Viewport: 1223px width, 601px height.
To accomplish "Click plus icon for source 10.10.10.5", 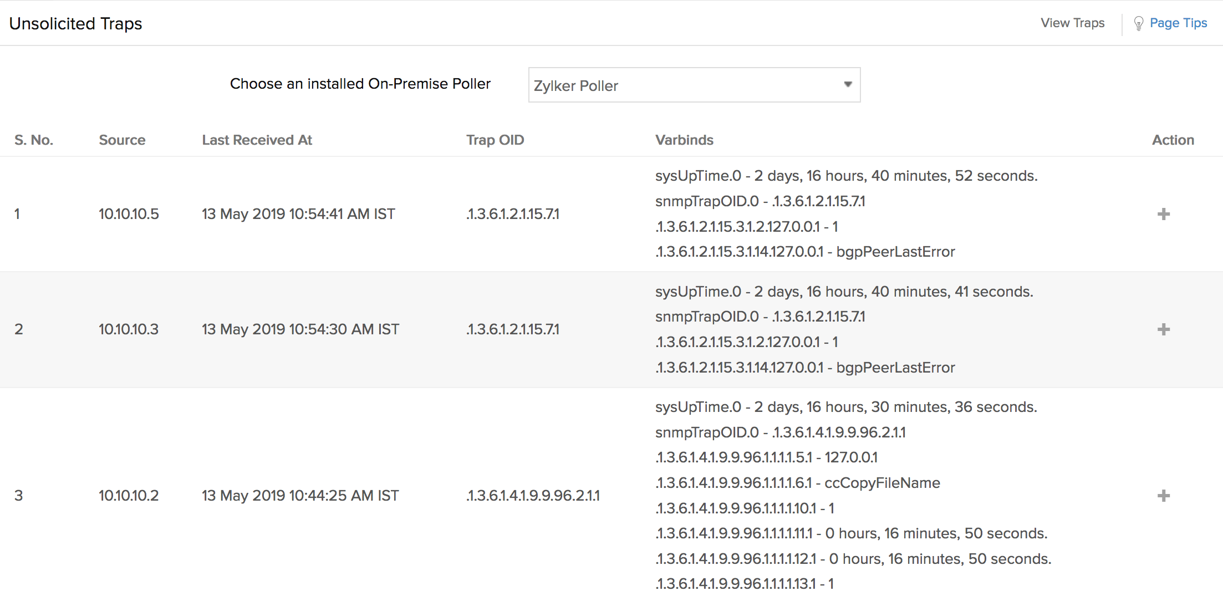I will (x=1163, y=214).
